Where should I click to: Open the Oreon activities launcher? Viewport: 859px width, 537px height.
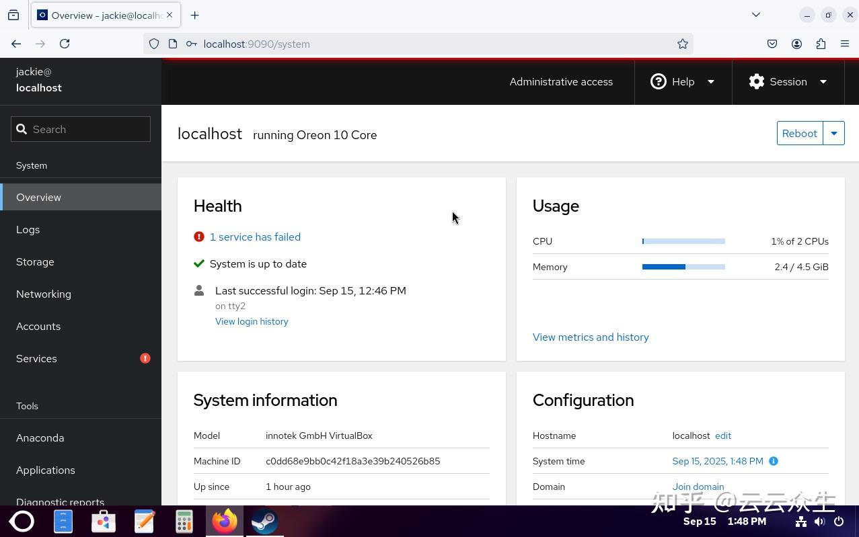point(22,522)
